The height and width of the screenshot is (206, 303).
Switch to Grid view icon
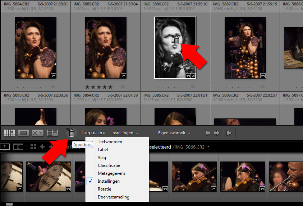point(9,133)
